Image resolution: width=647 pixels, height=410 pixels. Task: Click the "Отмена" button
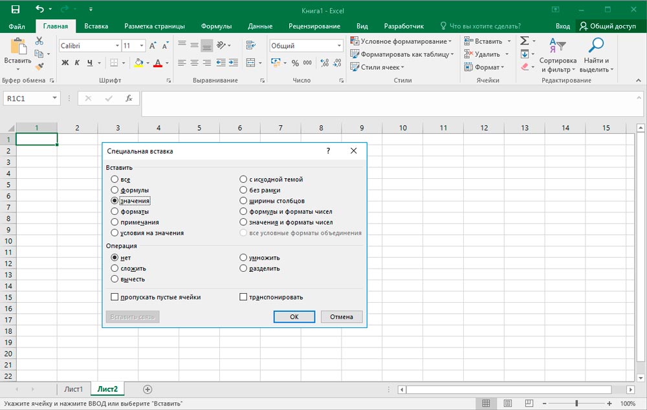342,316
